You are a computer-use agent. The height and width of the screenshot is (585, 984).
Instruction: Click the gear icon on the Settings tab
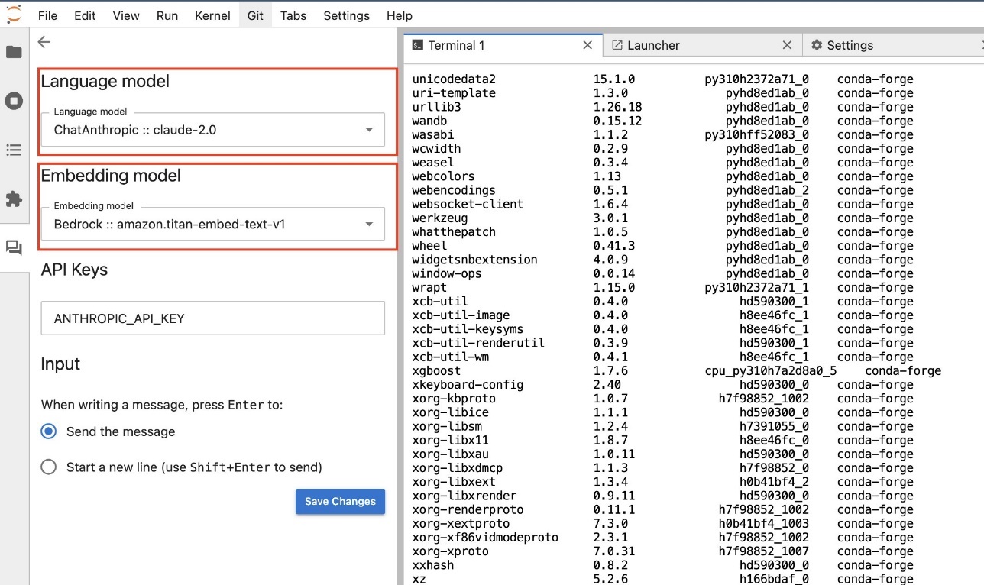pyautogui.click(x=817, y=45)
